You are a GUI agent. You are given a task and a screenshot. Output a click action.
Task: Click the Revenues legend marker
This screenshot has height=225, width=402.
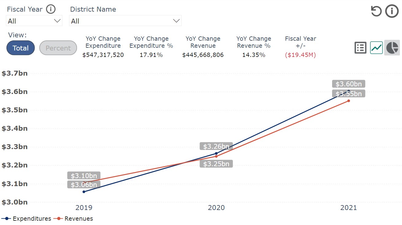click(x=59, y=219)
